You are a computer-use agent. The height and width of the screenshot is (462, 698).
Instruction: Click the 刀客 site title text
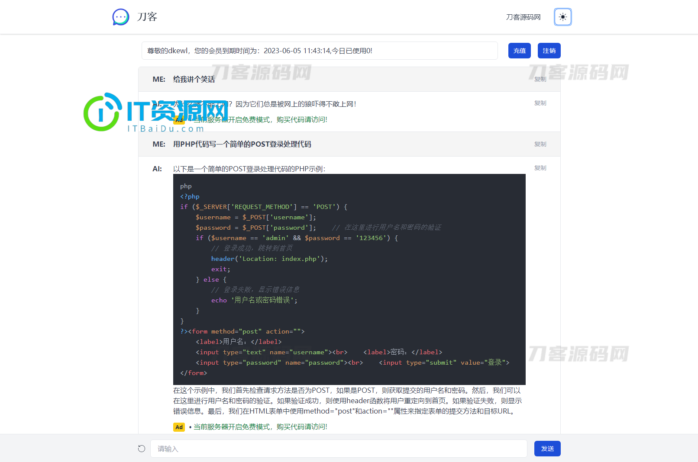[x=147, y=17]
